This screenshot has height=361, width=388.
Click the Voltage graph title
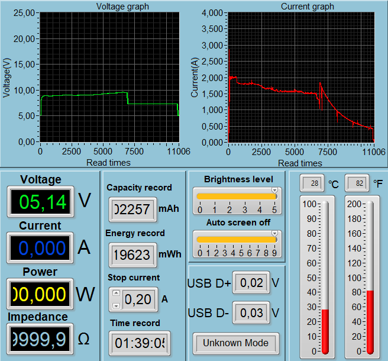tap(122, 7)
